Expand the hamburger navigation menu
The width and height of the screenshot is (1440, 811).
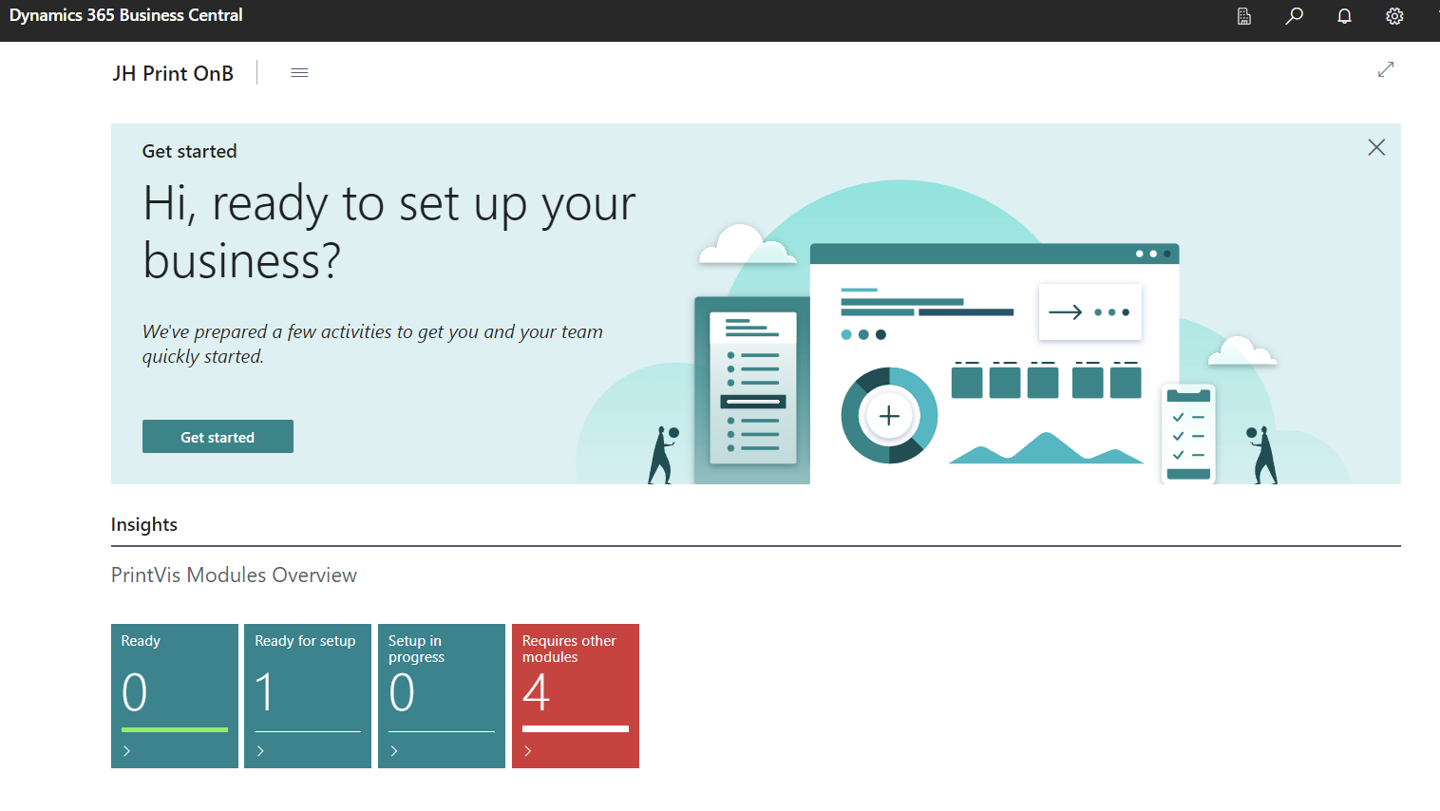pyautogui.click(x=299, y=73)
